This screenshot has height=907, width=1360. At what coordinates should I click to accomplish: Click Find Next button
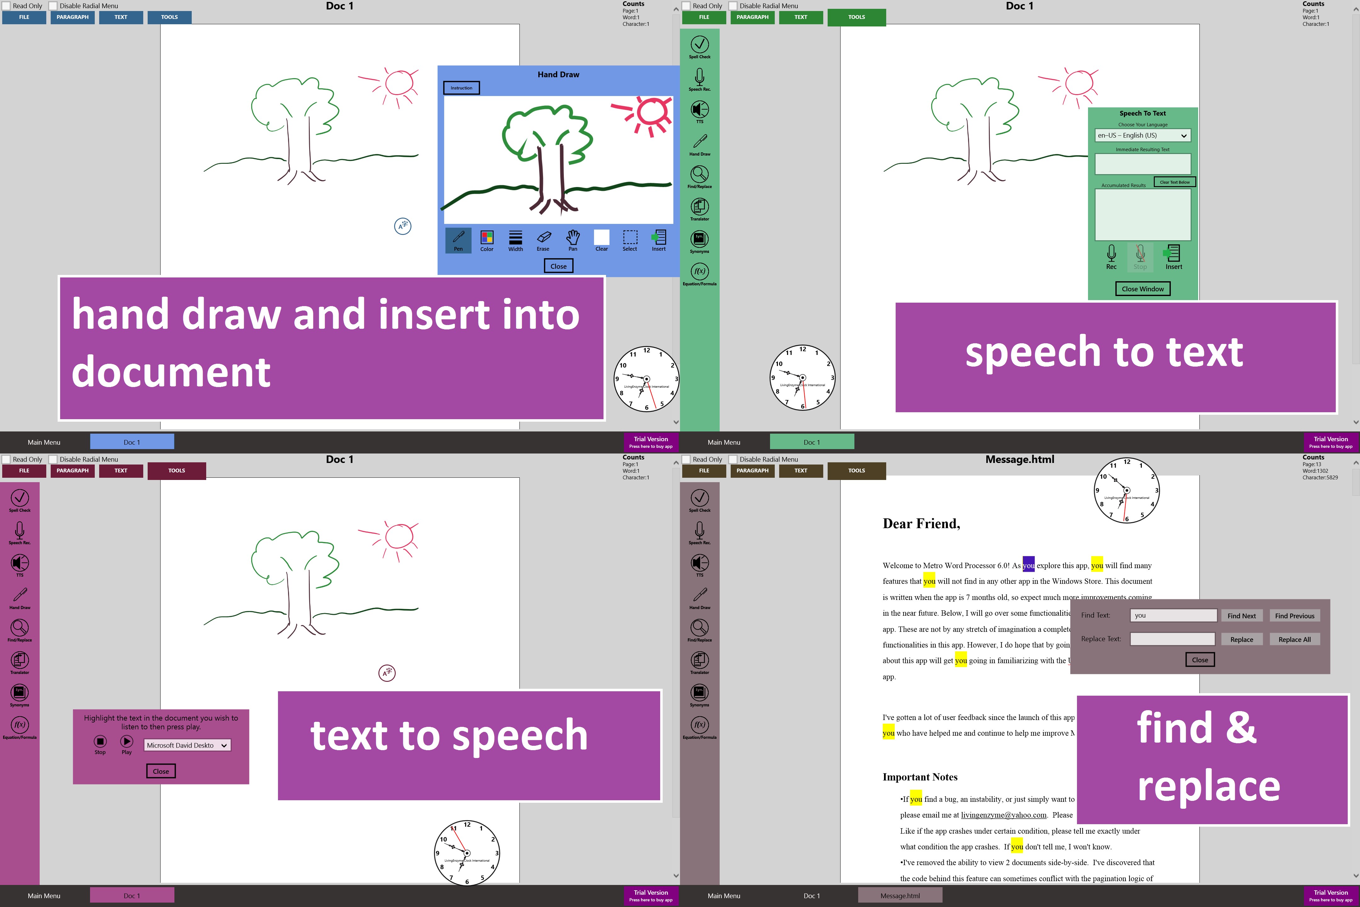pyautogui.click(x=1241, y=615)
